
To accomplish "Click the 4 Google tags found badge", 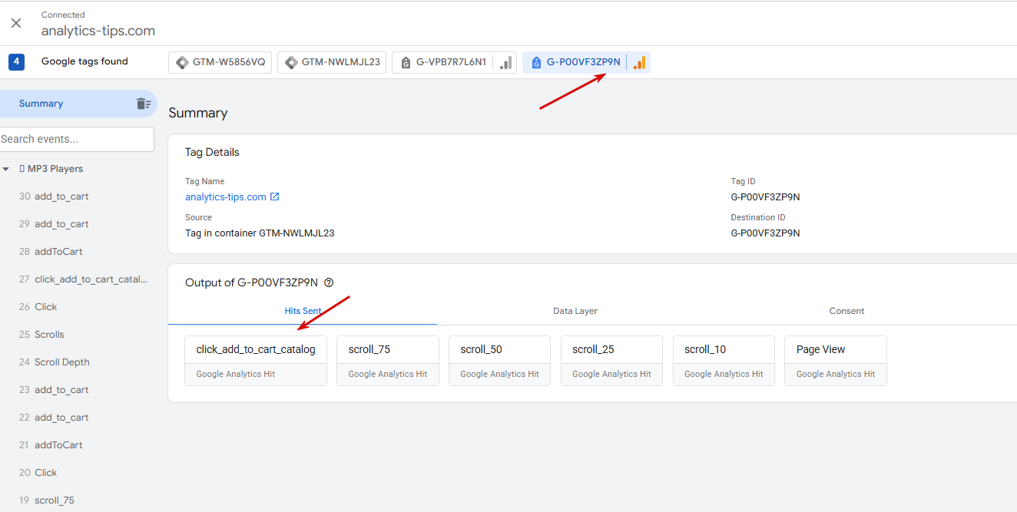I will tap(16, 61).
